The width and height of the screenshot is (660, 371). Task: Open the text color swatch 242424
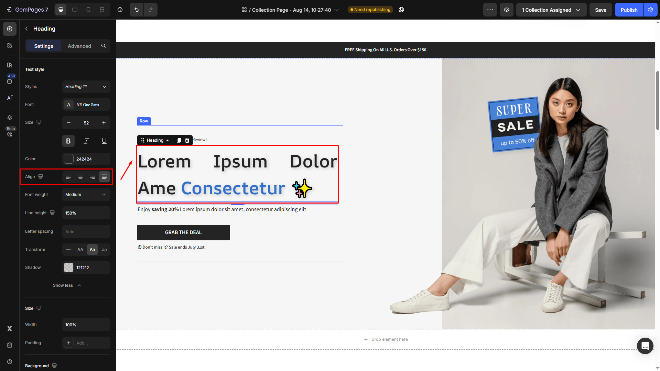pos(69,159)
